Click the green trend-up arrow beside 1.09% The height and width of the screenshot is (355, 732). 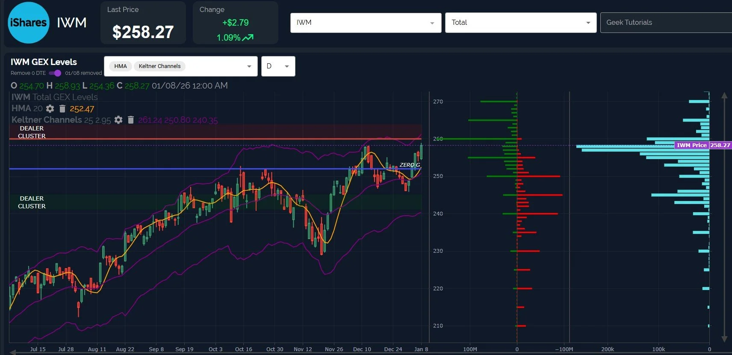[x=248, y=38]
